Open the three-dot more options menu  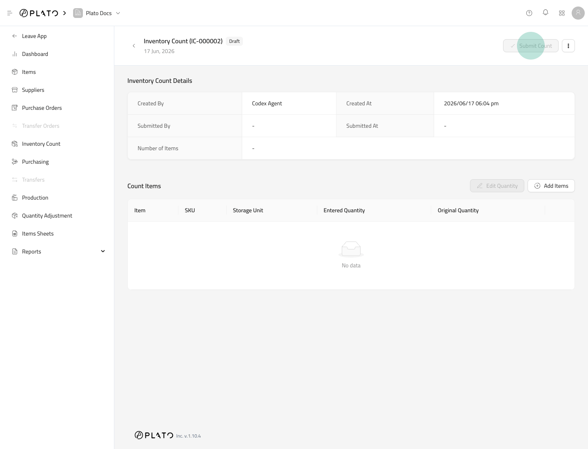coord(568,46)
